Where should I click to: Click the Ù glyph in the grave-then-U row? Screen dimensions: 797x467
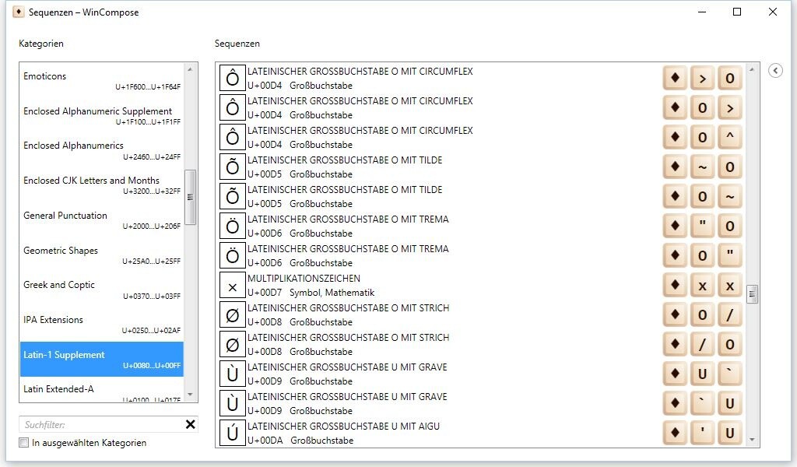[232, 403]
